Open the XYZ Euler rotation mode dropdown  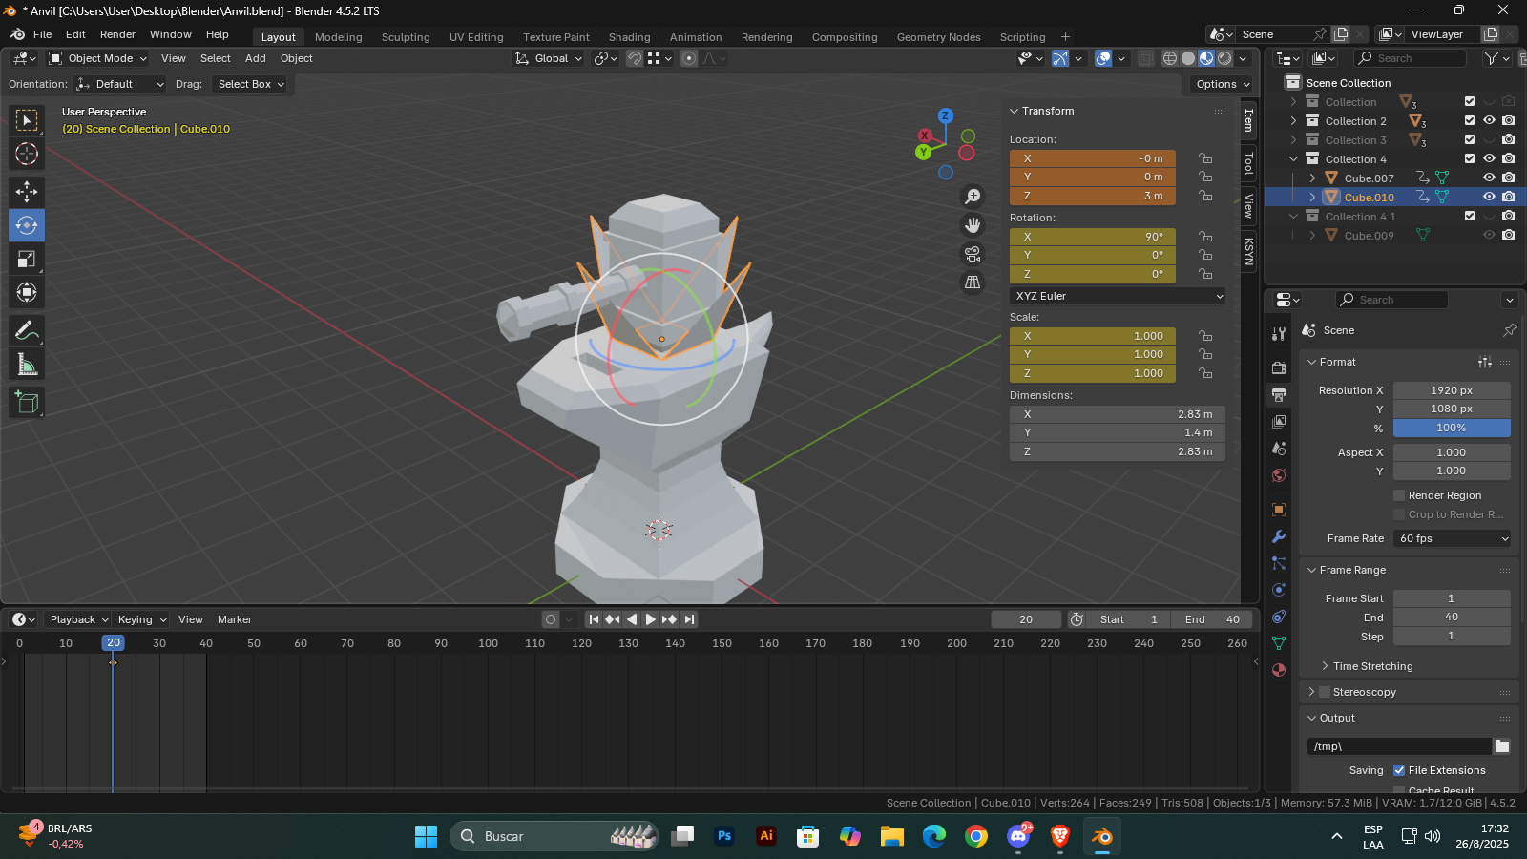[x=1118, y=296]
